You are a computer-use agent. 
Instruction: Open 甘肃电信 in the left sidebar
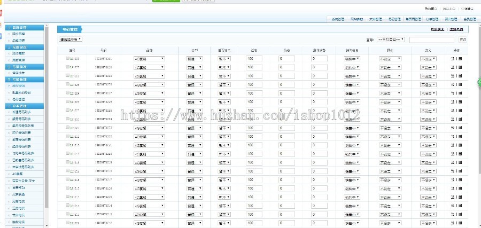[18, 215]
